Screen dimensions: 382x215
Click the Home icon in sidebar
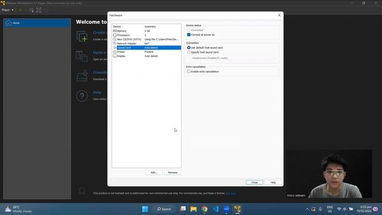tap(8, 23)
